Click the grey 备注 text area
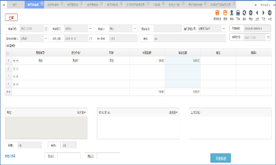 coord(46,128)
